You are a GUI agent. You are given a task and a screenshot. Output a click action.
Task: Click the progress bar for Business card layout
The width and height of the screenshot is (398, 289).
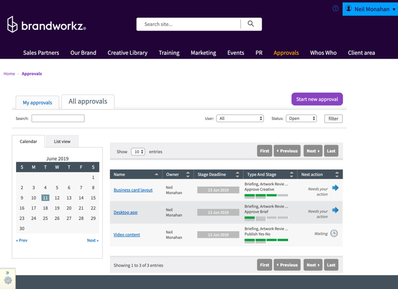click(x=266, y=196)
